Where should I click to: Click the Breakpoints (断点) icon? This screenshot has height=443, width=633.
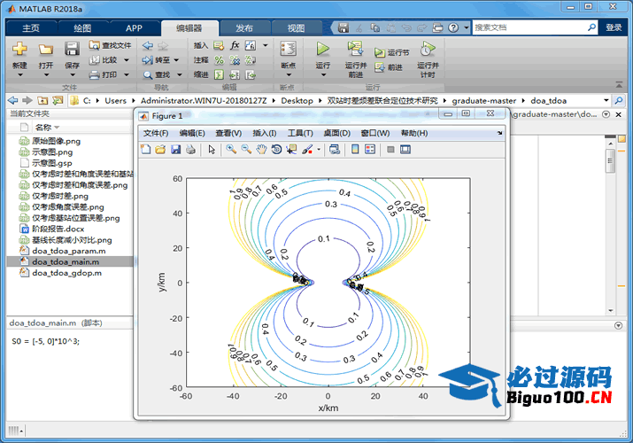pos(288,52)
